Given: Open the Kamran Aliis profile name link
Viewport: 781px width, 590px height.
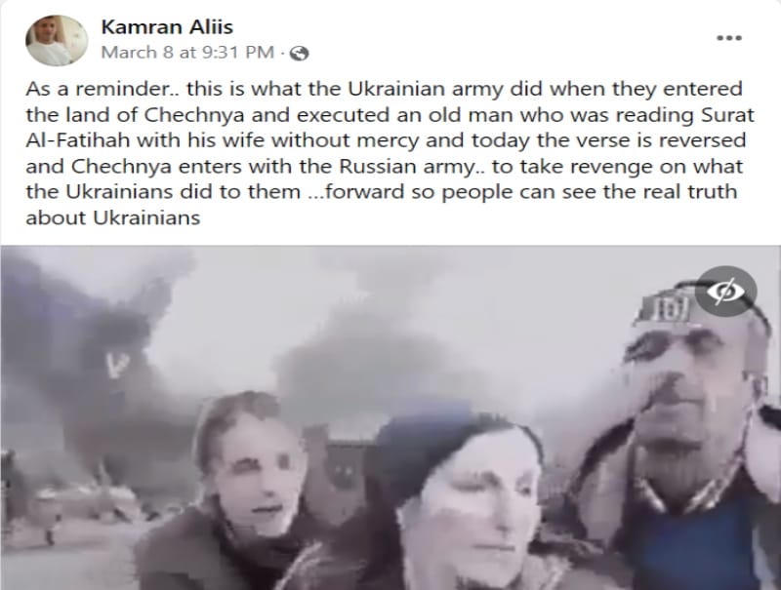Looking at the screenshot, I should click(x=167, y=27).
